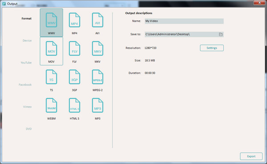Switch to the Facebook tab
267x164 pixels.
(25, 85)
